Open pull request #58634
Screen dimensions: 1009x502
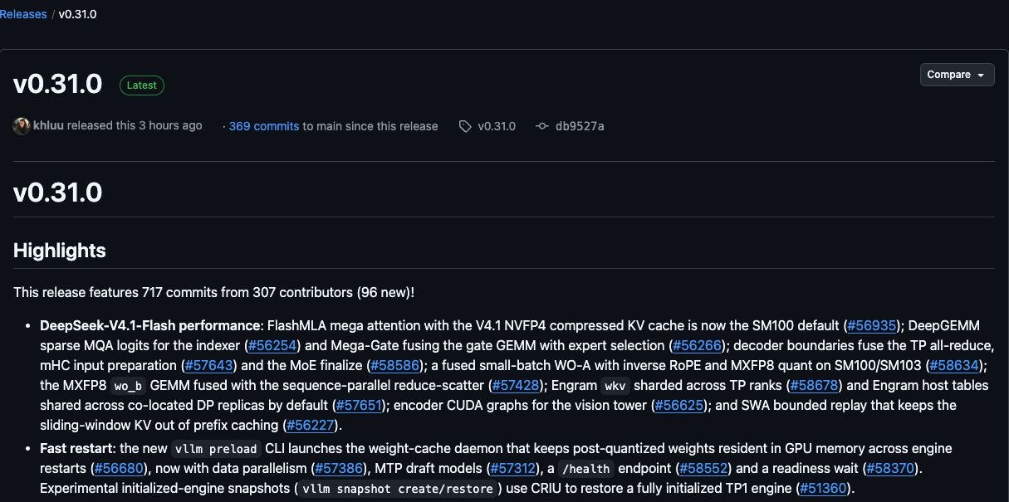tap(958, 365)
